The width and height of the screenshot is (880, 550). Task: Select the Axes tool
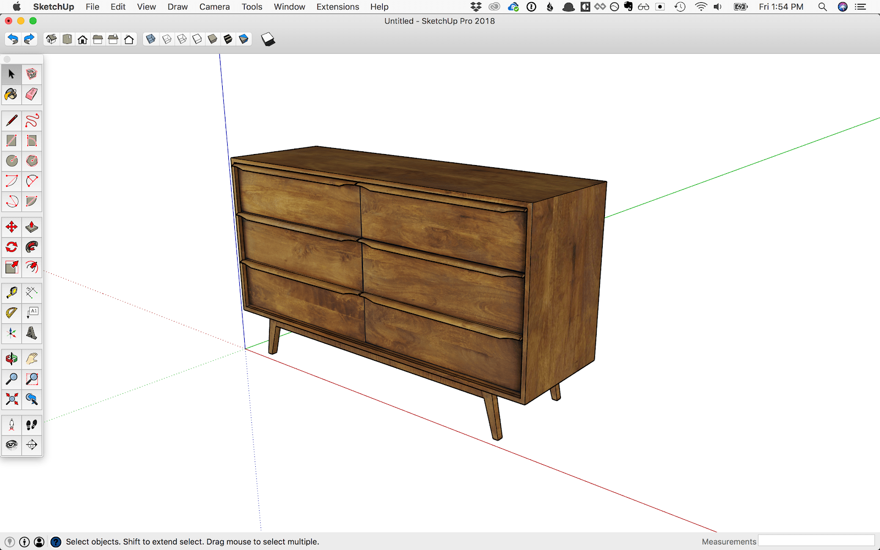[12, 333]
